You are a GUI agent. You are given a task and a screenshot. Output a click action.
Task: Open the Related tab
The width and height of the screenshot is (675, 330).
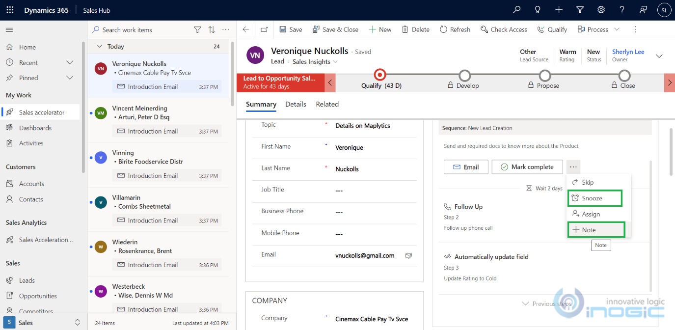coord(327,104)
